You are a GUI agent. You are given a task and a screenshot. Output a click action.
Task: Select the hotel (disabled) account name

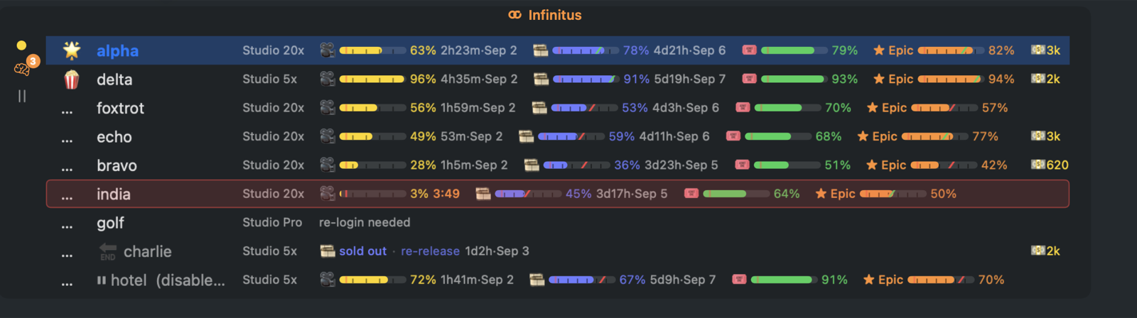click(x=168, y=280)
